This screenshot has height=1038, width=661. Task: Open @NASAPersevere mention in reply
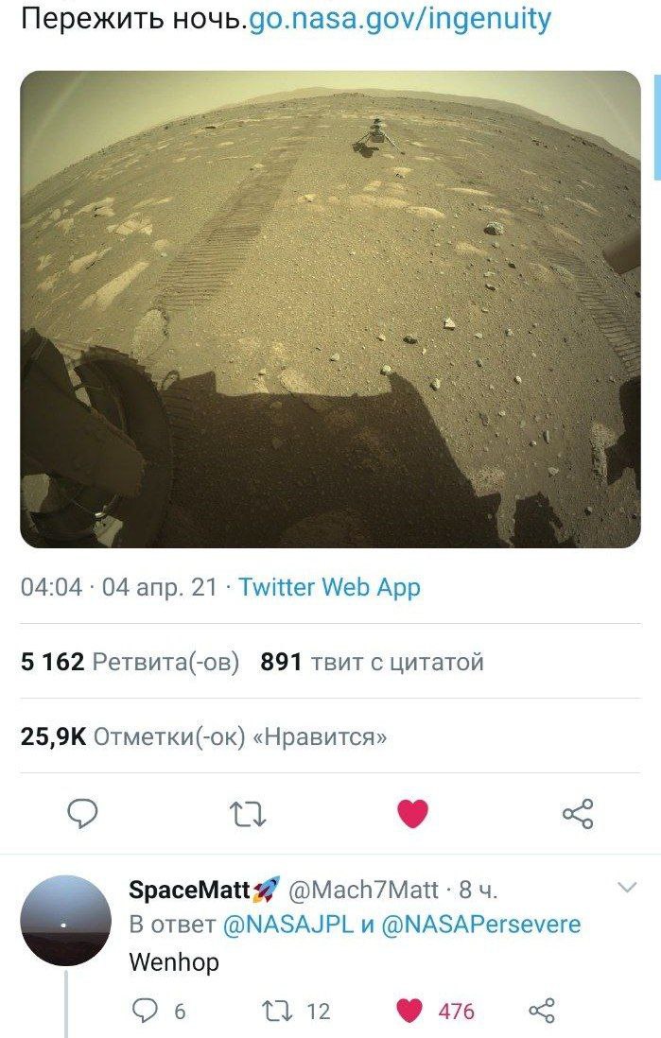(481, 925)
